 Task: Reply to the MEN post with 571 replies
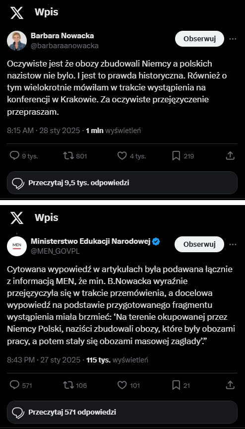[x=14, y=385]
